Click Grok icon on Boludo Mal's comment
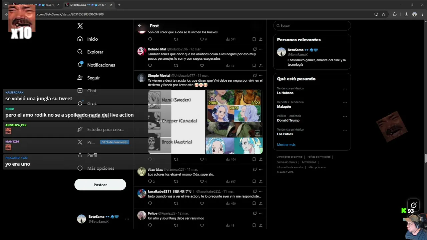 coord(255,49)
